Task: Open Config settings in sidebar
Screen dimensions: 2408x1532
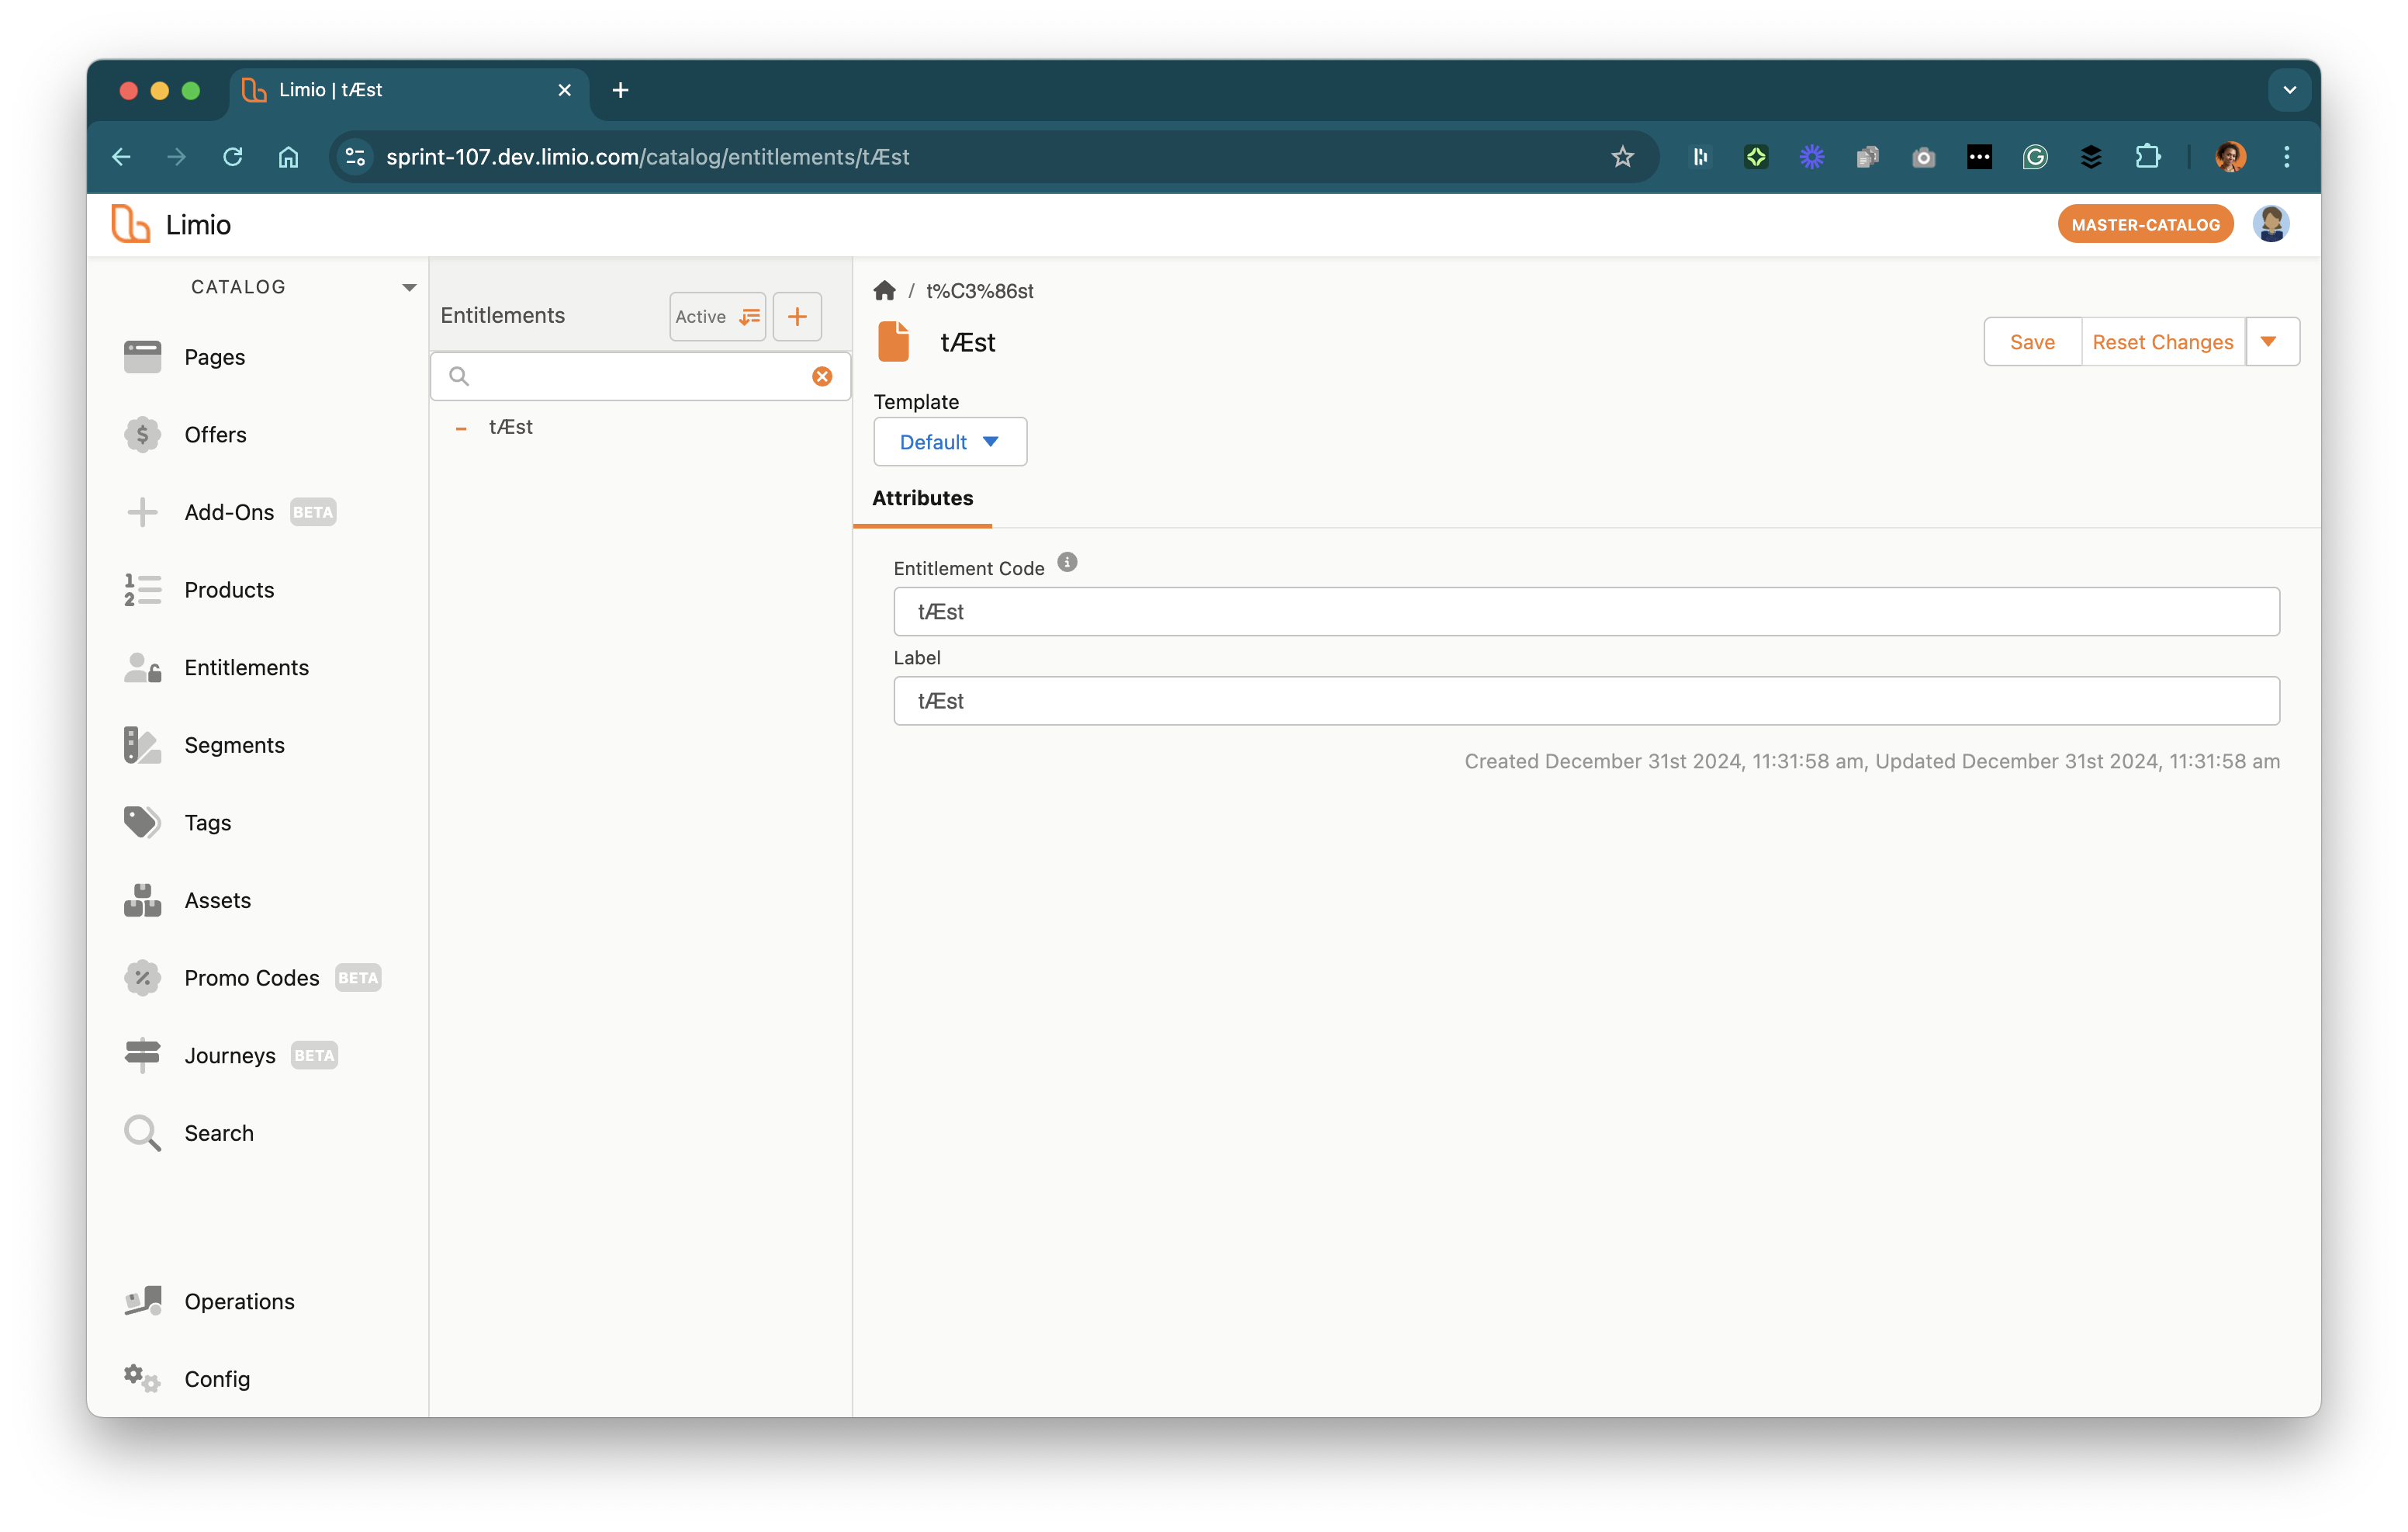Action: pyautogui.click(x=217, y=1379)
